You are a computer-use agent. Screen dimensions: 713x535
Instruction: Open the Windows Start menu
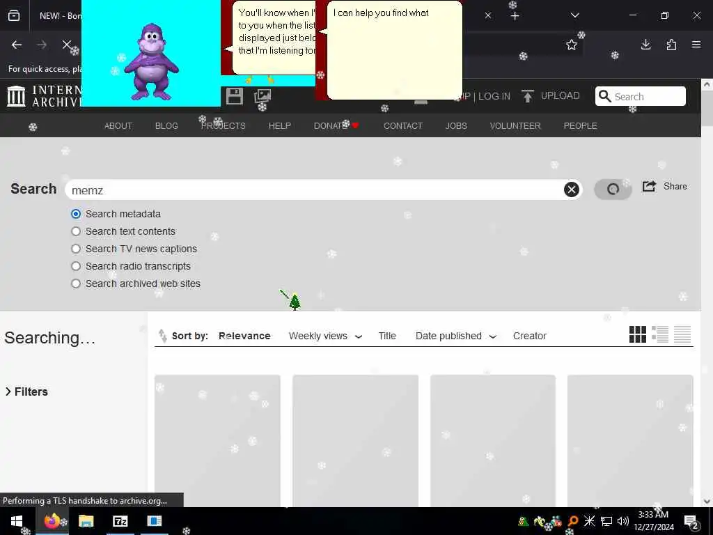(17, 521)
